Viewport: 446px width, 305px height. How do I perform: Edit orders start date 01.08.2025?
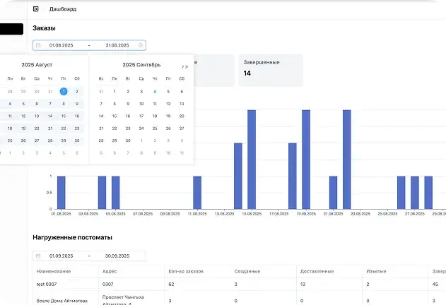(61, 45)
